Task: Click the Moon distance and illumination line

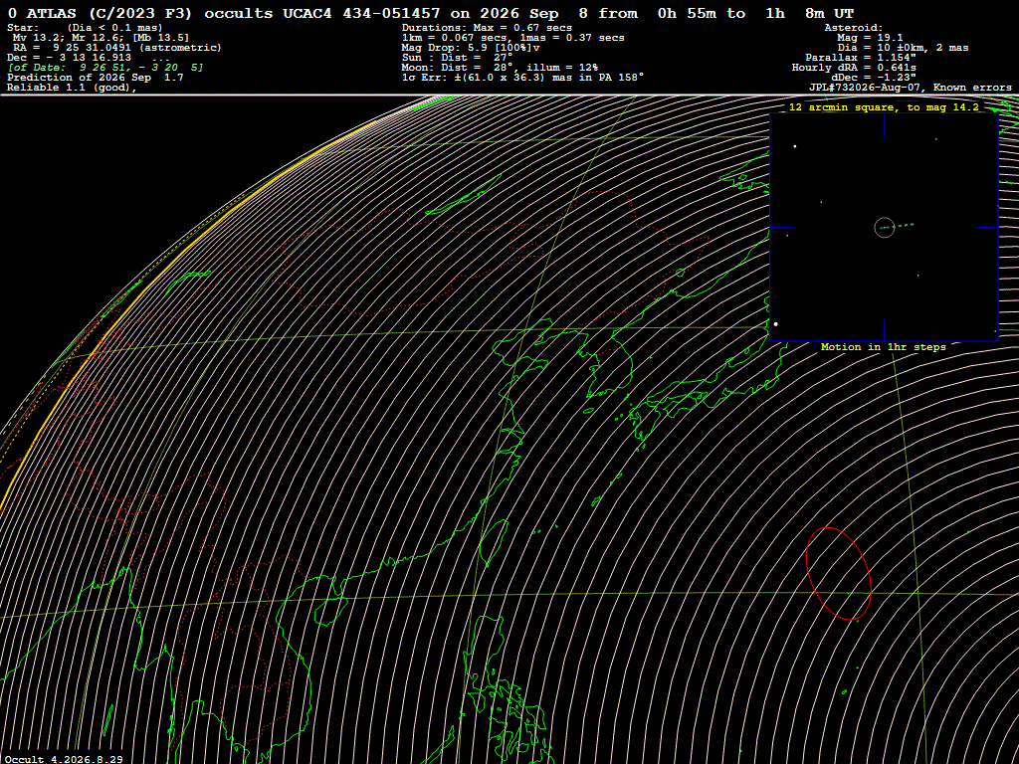Action: 500,68
